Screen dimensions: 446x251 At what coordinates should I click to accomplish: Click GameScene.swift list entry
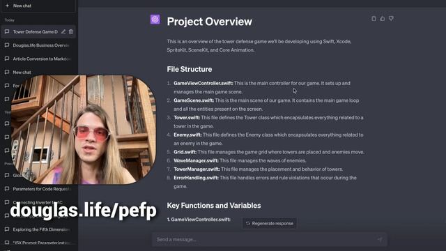click(x=194, y=100)
